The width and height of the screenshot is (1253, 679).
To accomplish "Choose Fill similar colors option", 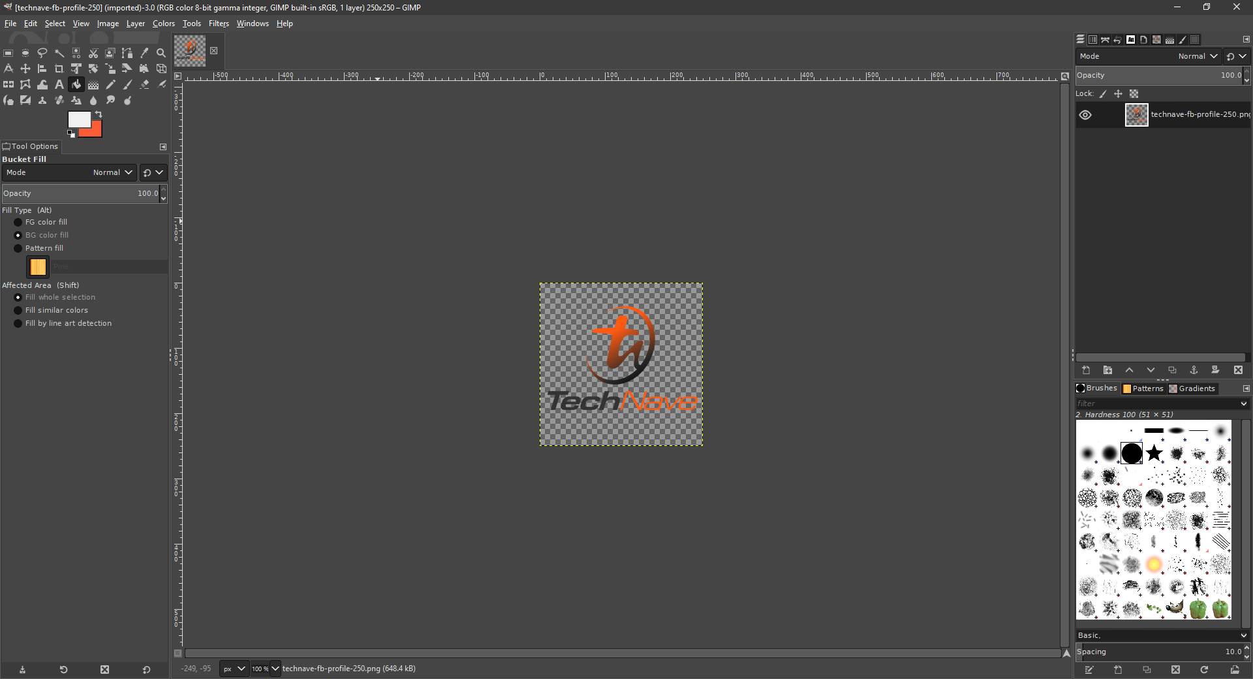I will [x=51, y=310].
